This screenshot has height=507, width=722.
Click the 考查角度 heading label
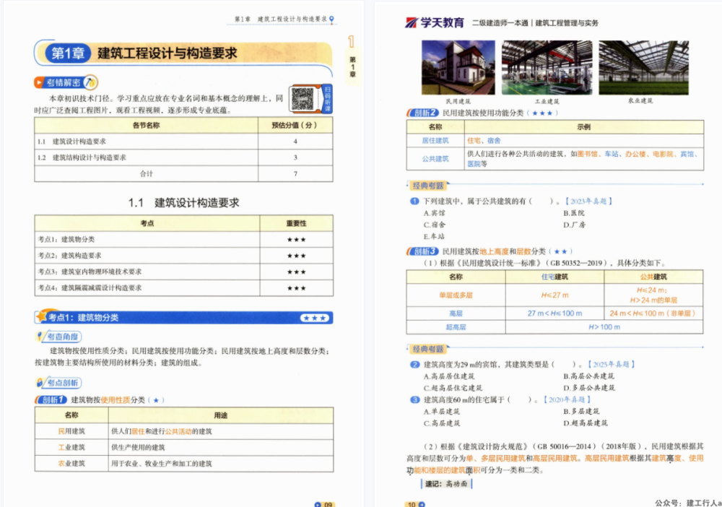tap(58, 337)
